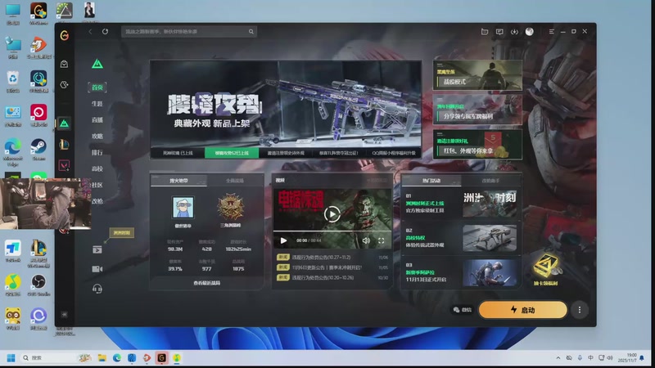
Task: Open the 红包、外观等你来拿 promo card
Action: 477,145
